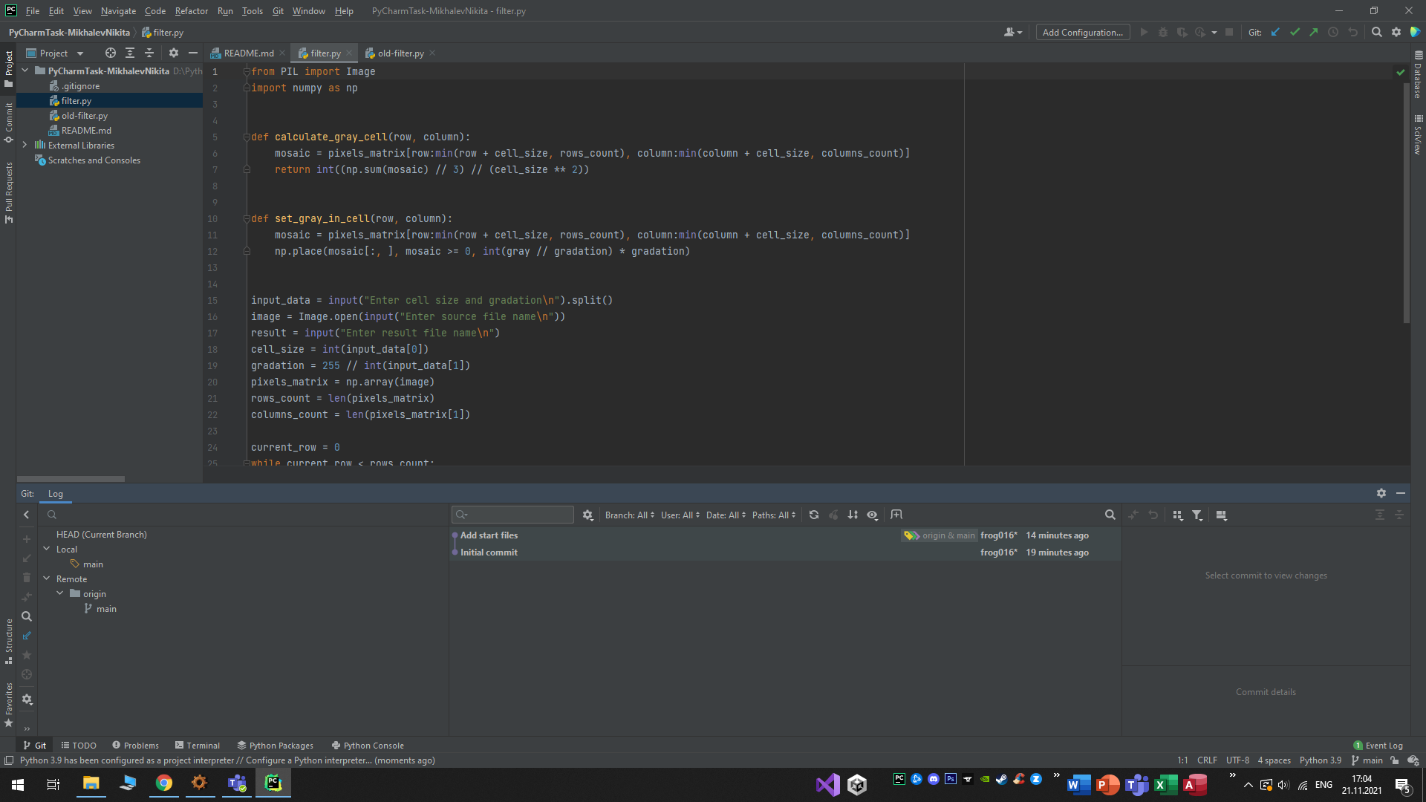1426x802 pixels.
Task: Click the Git log filter funnel icon
Action: pos(1197,515)
